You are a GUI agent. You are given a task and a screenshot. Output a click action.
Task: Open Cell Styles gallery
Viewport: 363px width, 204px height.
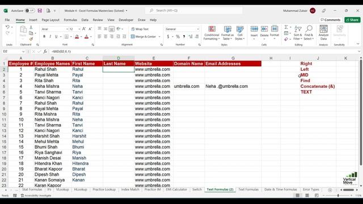coord(240,33)
